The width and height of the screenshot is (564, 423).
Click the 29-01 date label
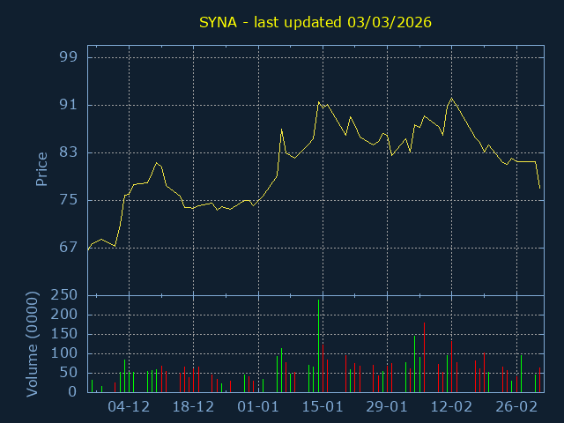[387, 407]
